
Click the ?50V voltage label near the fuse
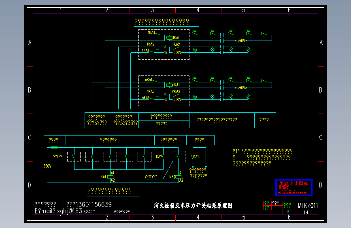click(47, 166)
